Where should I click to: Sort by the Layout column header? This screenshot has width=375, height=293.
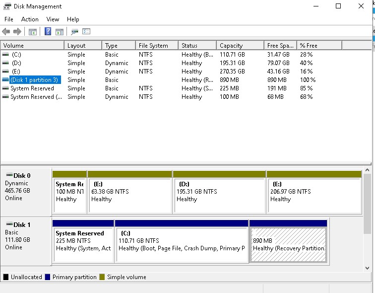(83, 46)
